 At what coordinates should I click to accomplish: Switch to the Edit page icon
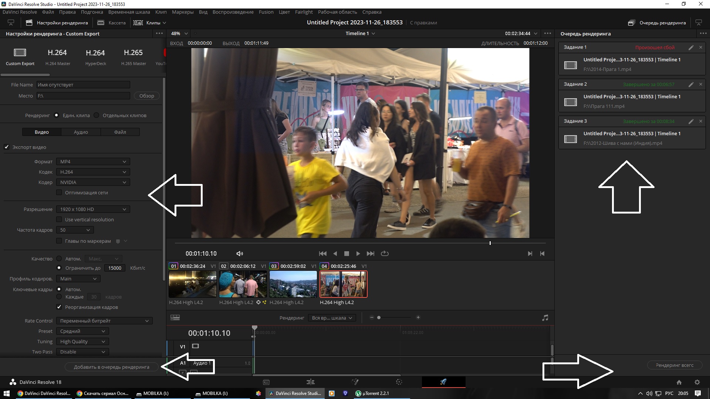[x=311, y=382]
